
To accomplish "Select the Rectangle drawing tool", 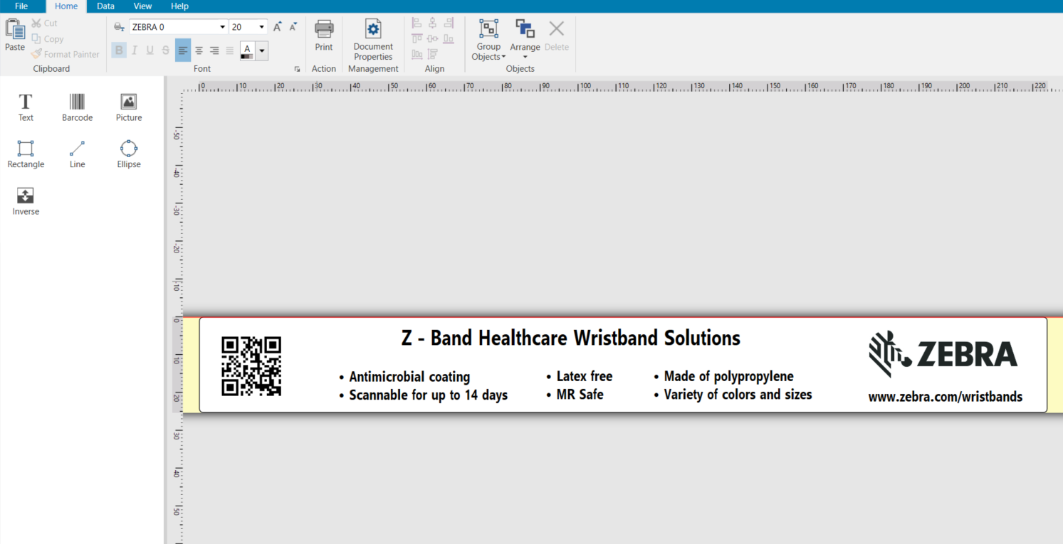I will click(25, 154).
